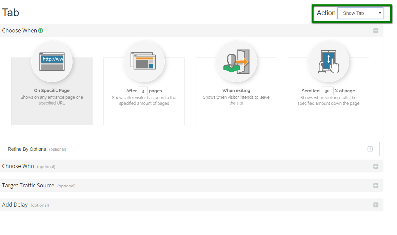The width and height of the screenshot is (397, 235).
Task: Click the Target Traffic Source header text
Action: [28, 185]
